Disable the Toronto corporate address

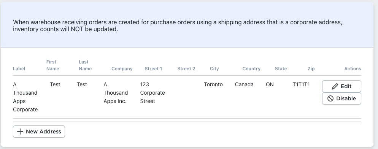tap(341, 98)
